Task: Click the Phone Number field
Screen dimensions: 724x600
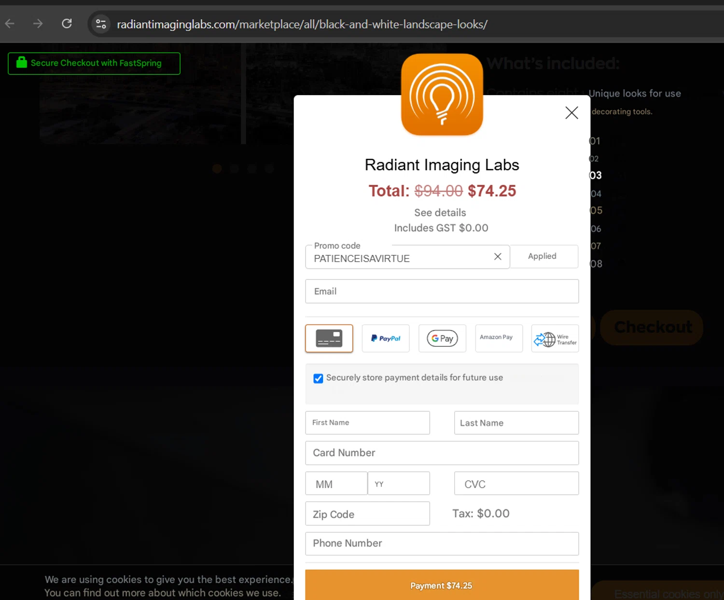Action: coord(442,544)
